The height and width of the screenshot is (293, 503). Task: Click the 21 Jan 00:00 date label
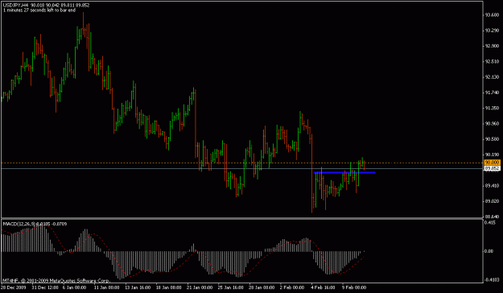200,287
